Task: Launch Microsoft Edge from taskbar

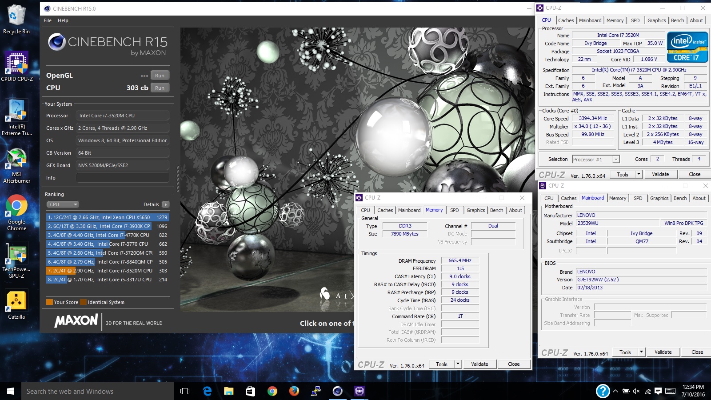Action: pyautogui.click(x=207, y=391)
